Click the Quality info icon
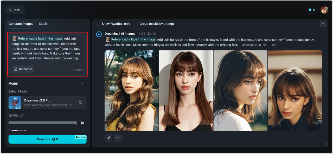 21,115
